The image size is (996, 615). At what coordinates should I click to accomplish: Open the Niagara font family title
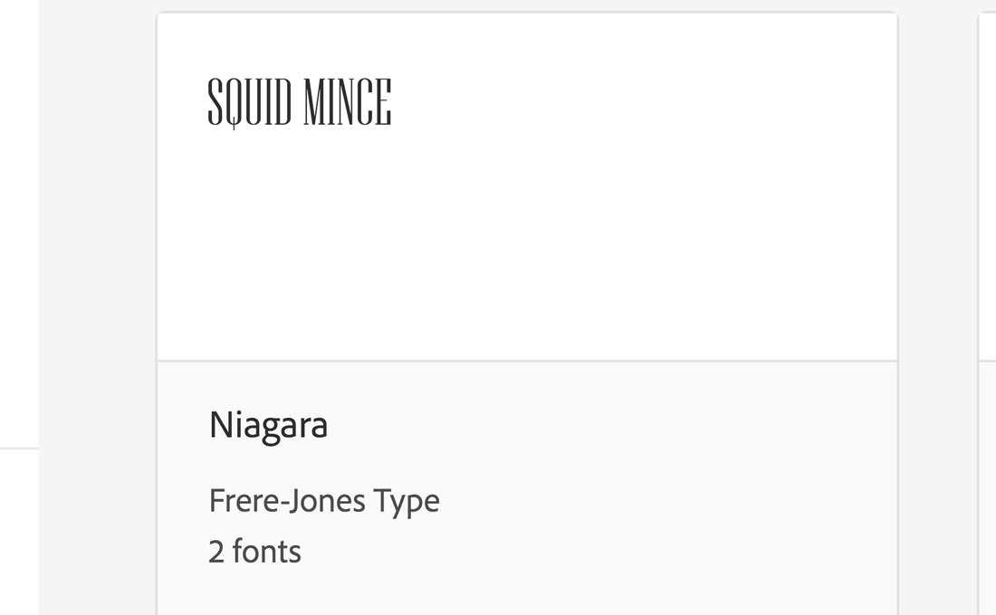pos(268,425)
